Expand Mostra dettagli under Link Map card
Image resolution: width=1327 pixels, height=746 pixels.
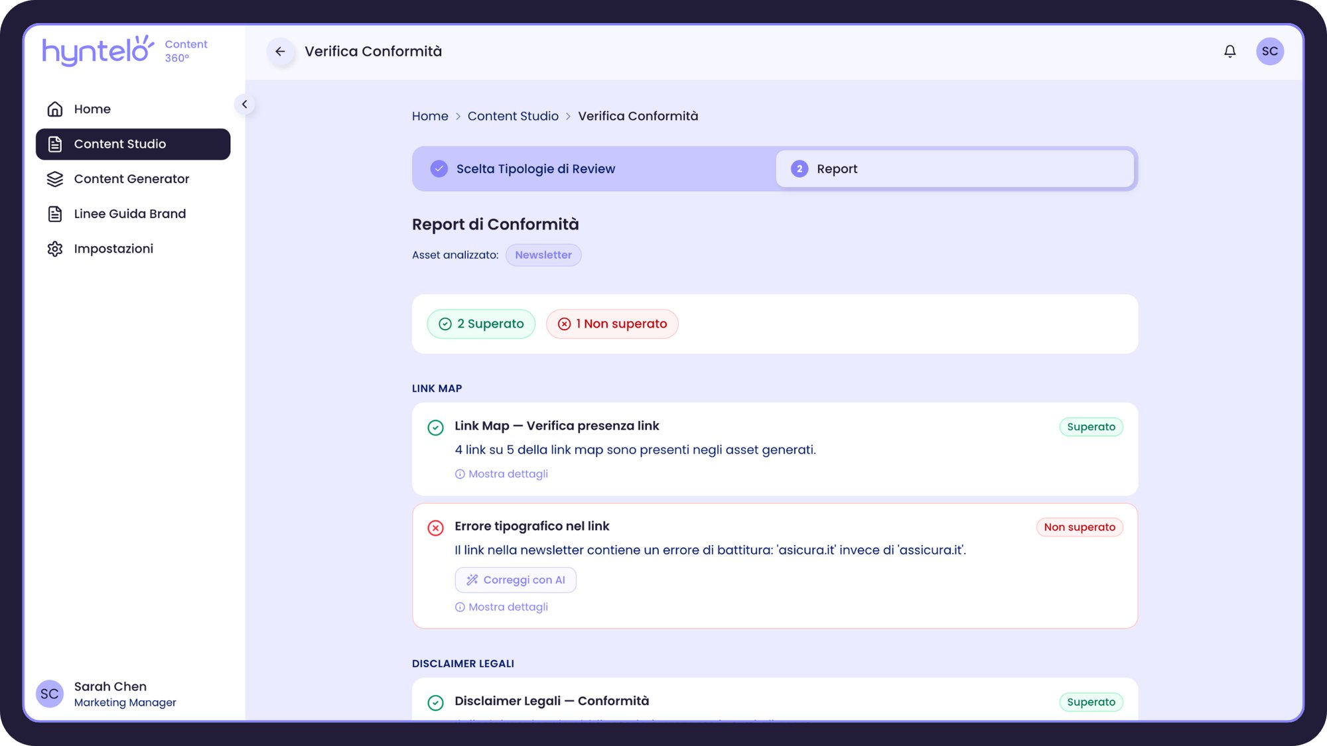[x=502, y=474]
